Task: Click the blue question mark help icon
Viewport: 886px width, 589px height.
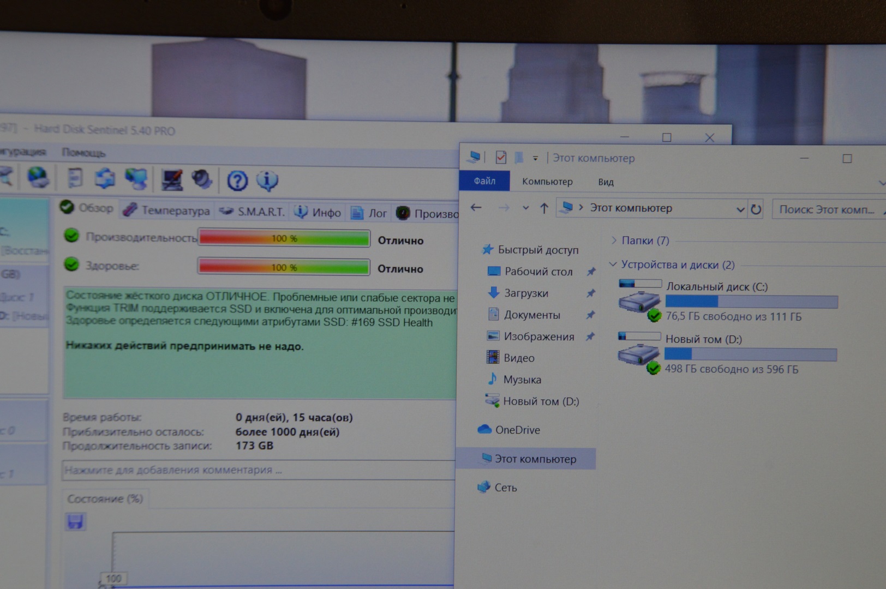Action: point(237,181)
